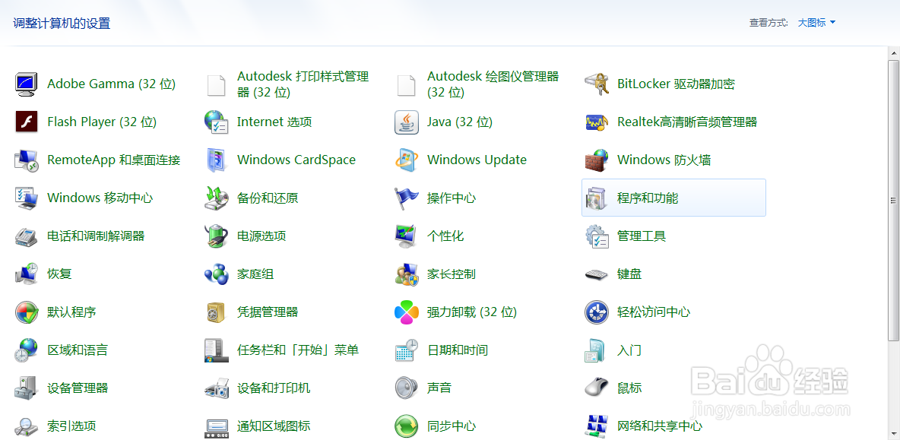
Task: Open the RemoteApp 和桌面连接 icon
Action: tap(26, 160)
